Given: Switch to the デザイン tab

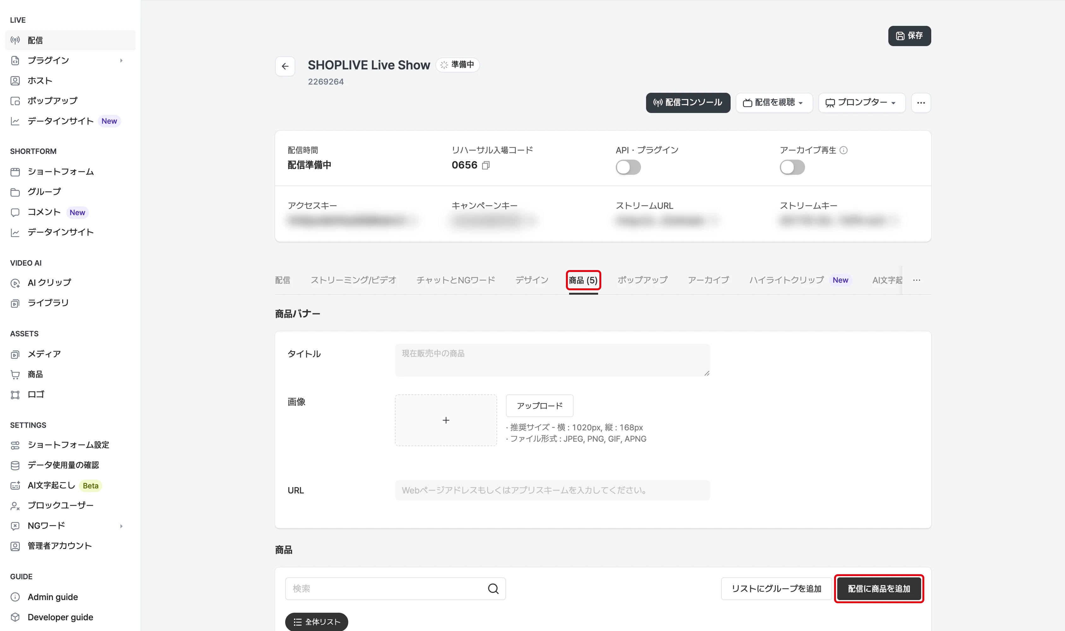Looking at the screenshot, I should click(x=532, y=280).
